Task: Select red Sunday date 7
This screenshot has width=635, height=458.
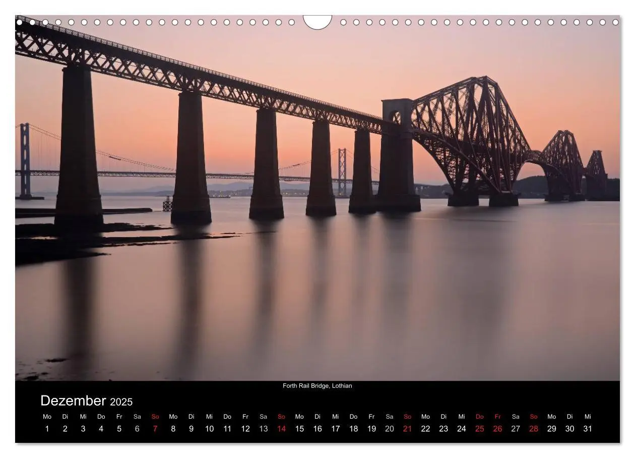Action: (155, 429)
